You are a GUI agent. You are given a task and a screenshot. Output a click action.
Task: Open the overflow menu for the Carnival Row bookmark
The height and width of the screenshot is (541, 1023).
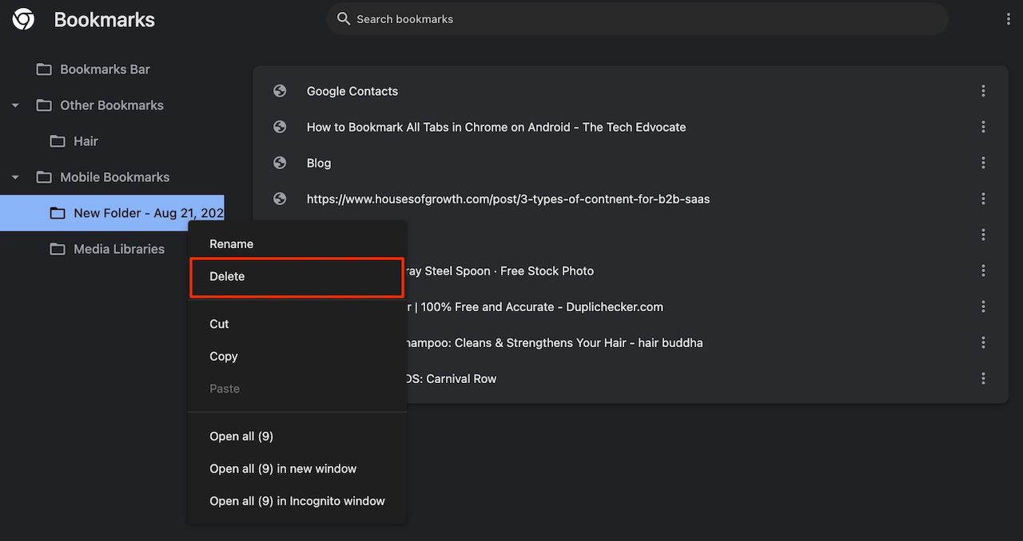click(x=982, y=377)
